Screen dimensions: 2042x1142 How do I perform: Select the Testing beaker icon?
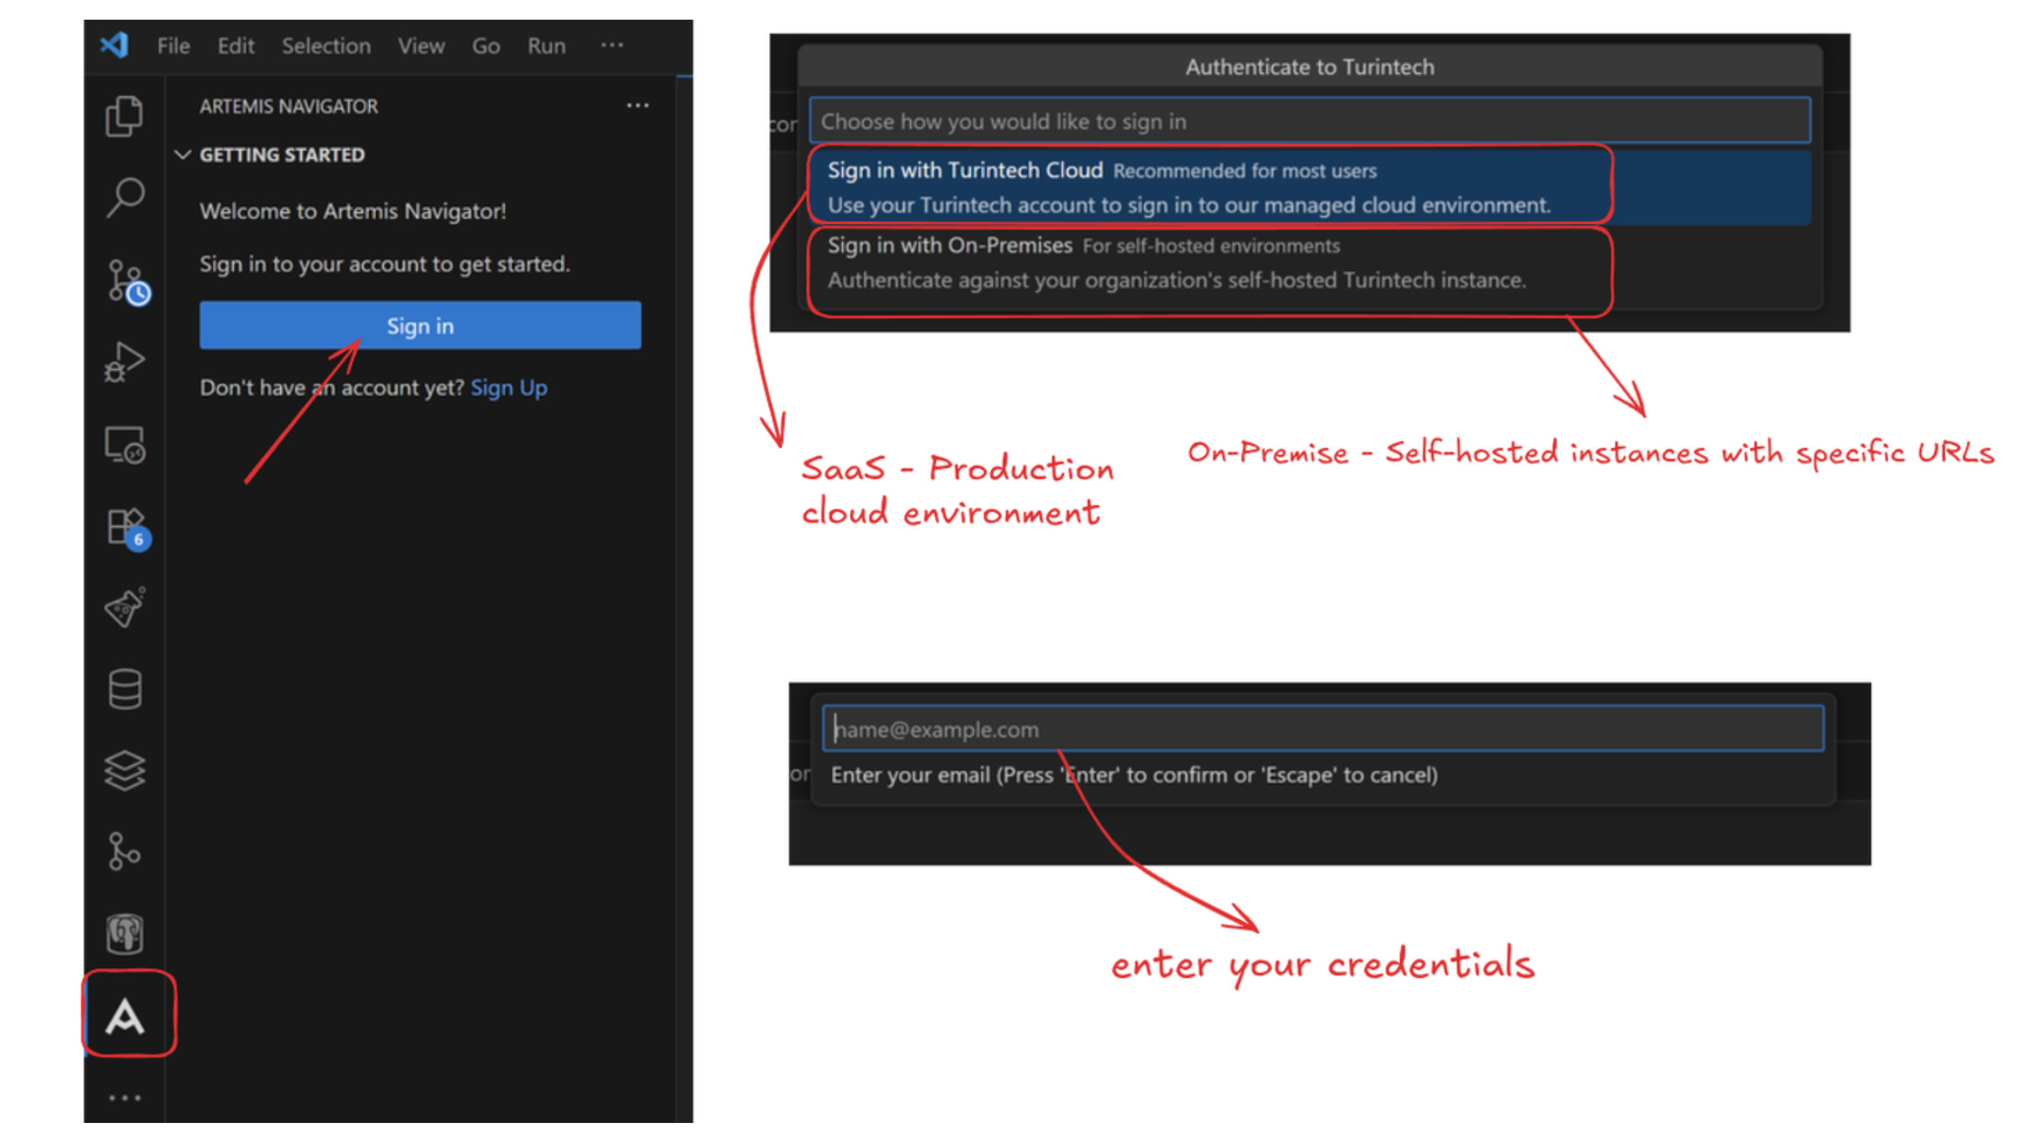(125, 608)
